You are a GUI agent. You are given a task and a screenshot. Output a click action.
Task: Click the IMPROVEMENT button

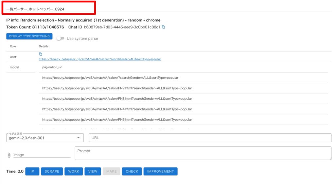pos(160,171)
